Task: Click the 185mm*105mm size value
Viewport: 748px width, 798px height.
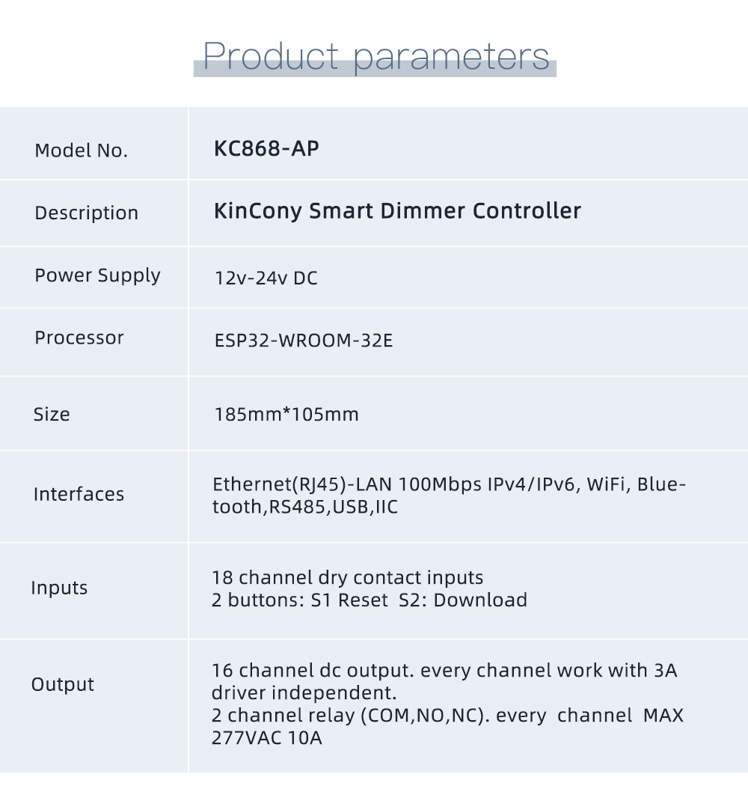Action: pos(286,414)
